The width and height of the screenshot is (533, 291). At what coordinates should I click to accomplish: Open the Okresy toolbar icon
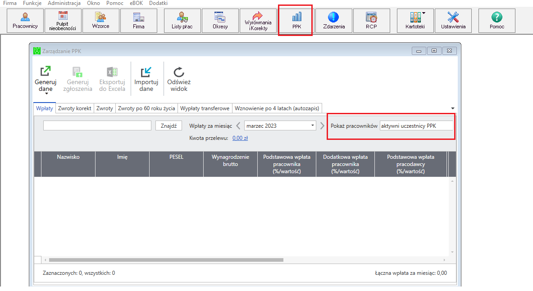[x=220, y=21]
